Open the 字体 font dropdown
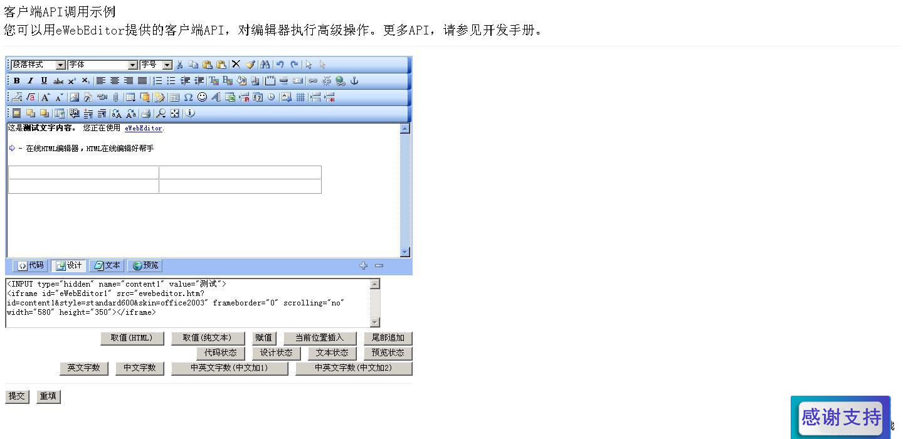 tap(103, 65)
